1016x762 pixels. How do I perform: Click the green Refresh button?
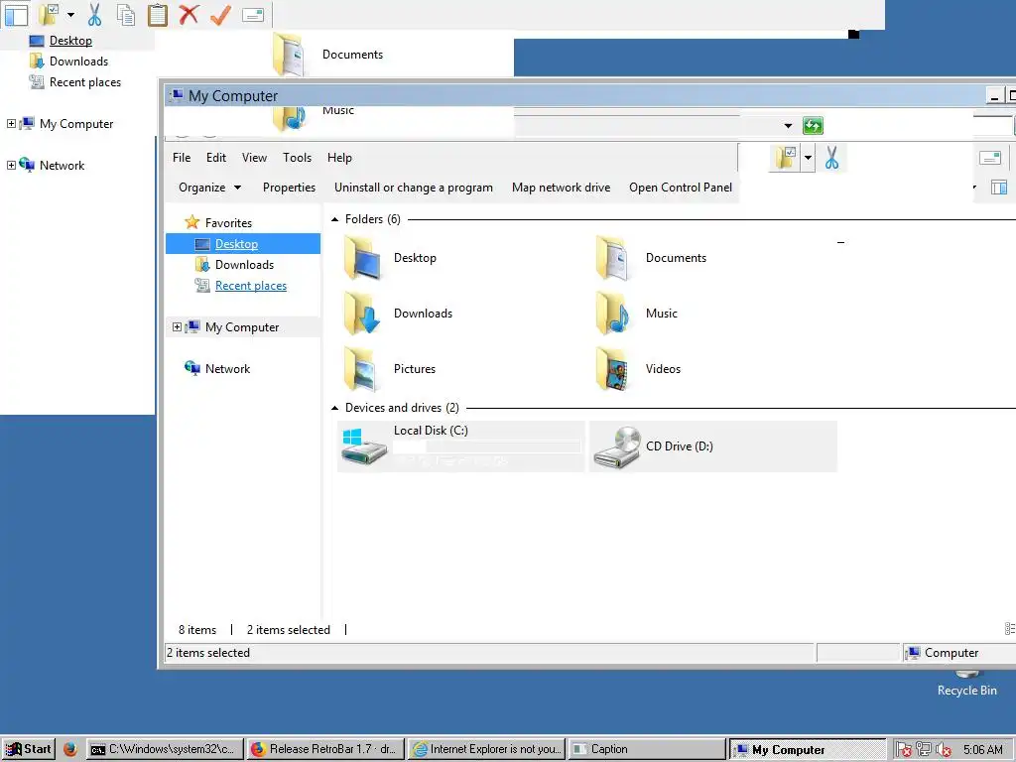813,126
